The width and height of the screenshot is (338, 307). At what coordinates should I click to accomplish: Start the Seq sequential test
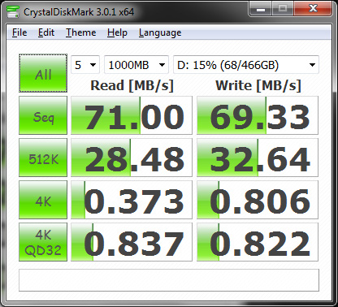[43, 115]
